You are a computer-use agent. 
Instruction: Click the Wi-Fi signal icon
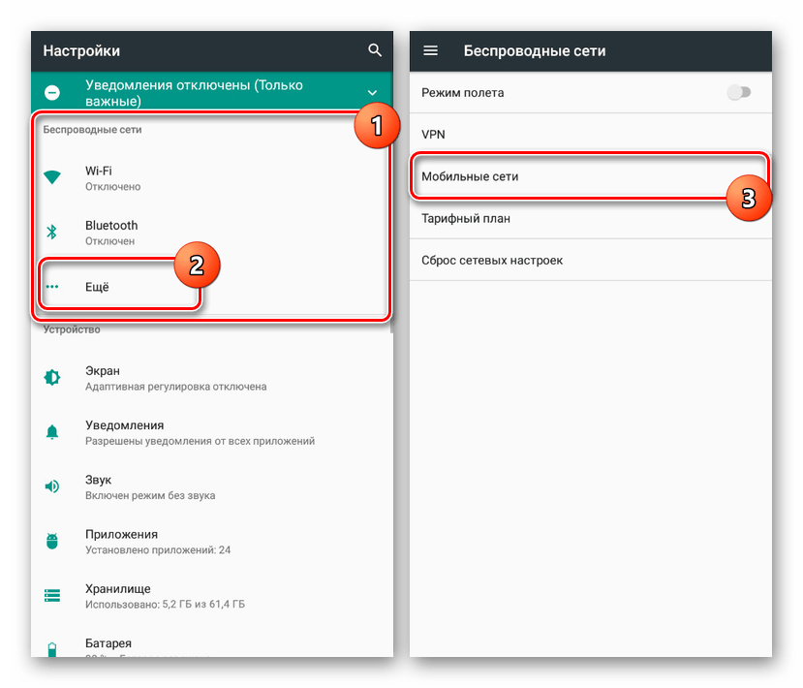coord(52,177)
